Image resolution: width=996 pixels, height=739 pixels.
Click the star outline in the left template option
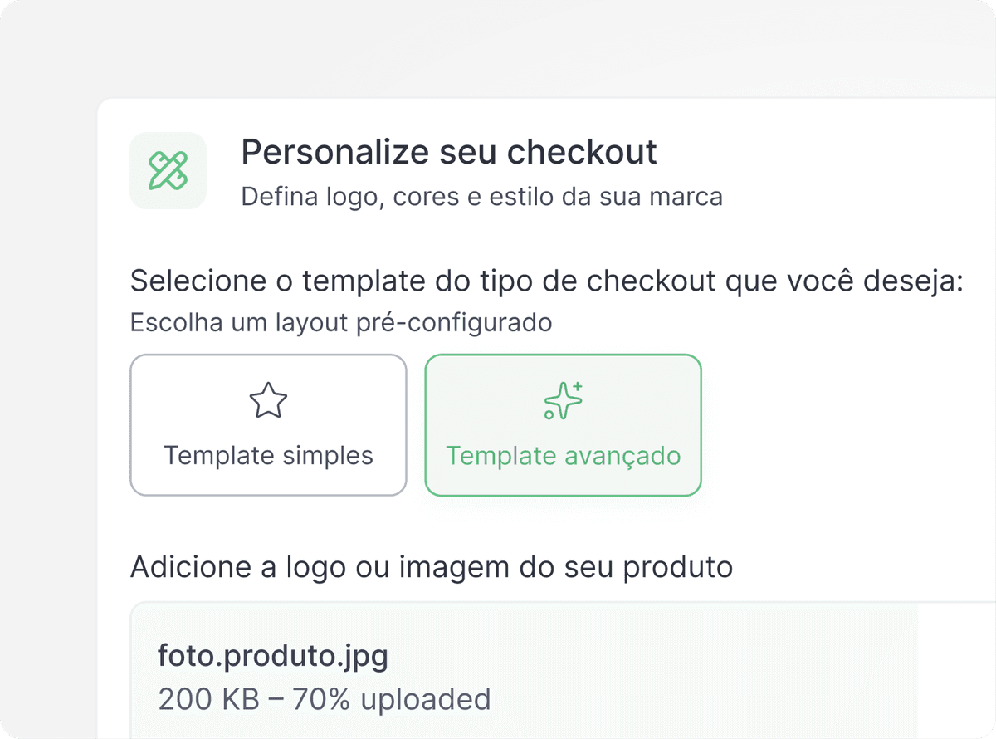click(x=268, y=400)
